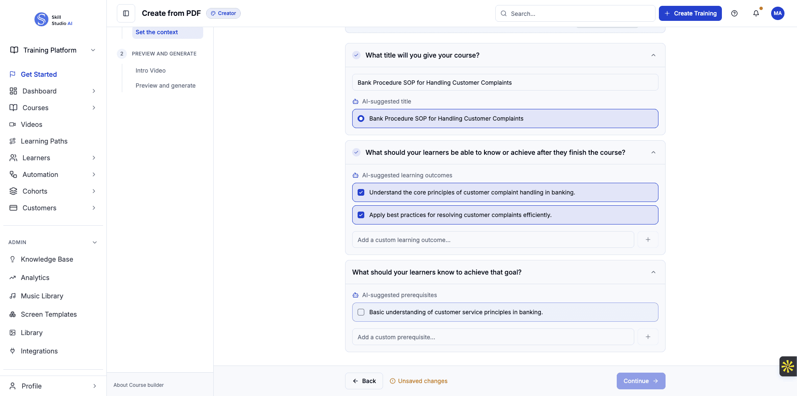The width and height of the screenshot is (797, 396).
Task: Expand the Training Platform menu
Action: tap(93, 50)
